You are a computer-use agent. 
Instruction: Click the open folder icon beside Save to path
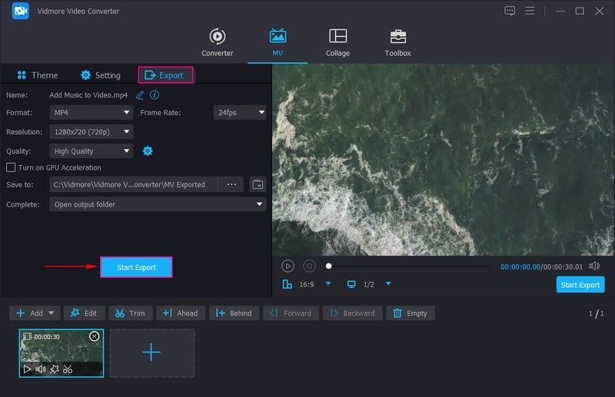tap(258, 184)
